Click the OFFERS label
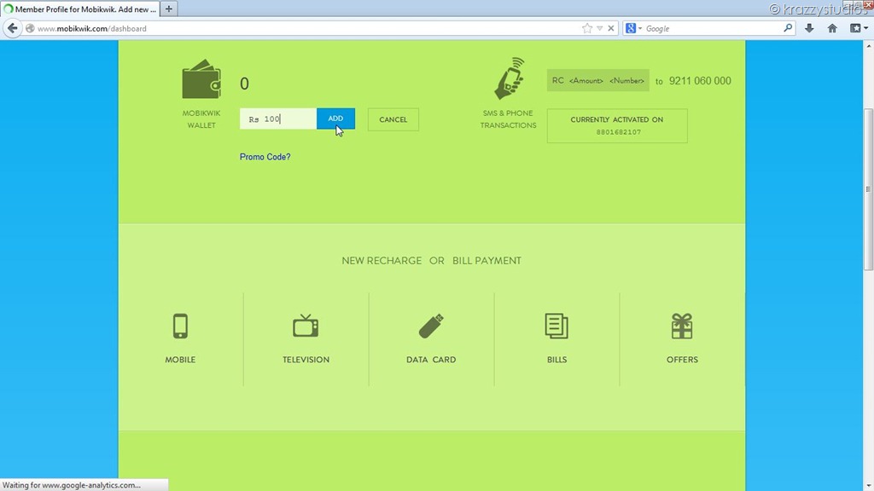Viewport: 874px width, 491px height. point(682,360)
